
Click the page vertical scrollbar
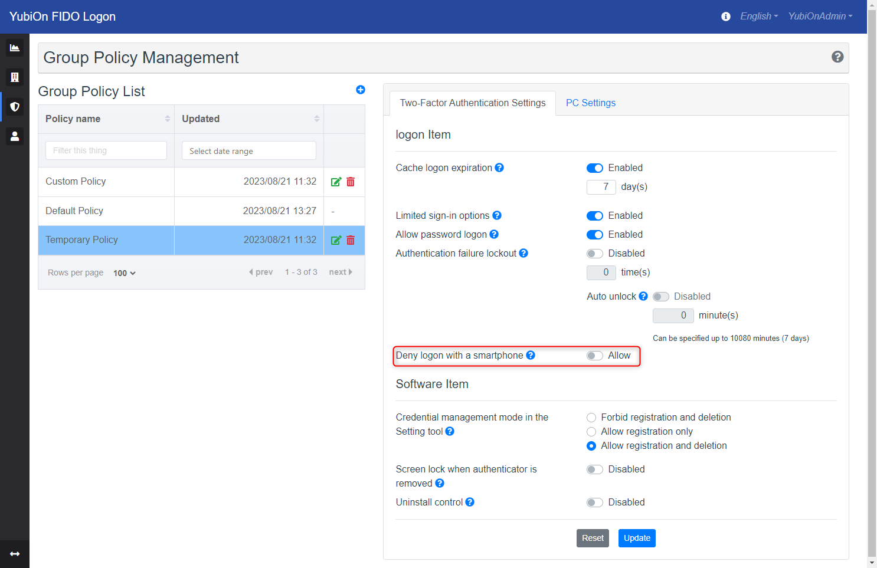coord(872,283)
